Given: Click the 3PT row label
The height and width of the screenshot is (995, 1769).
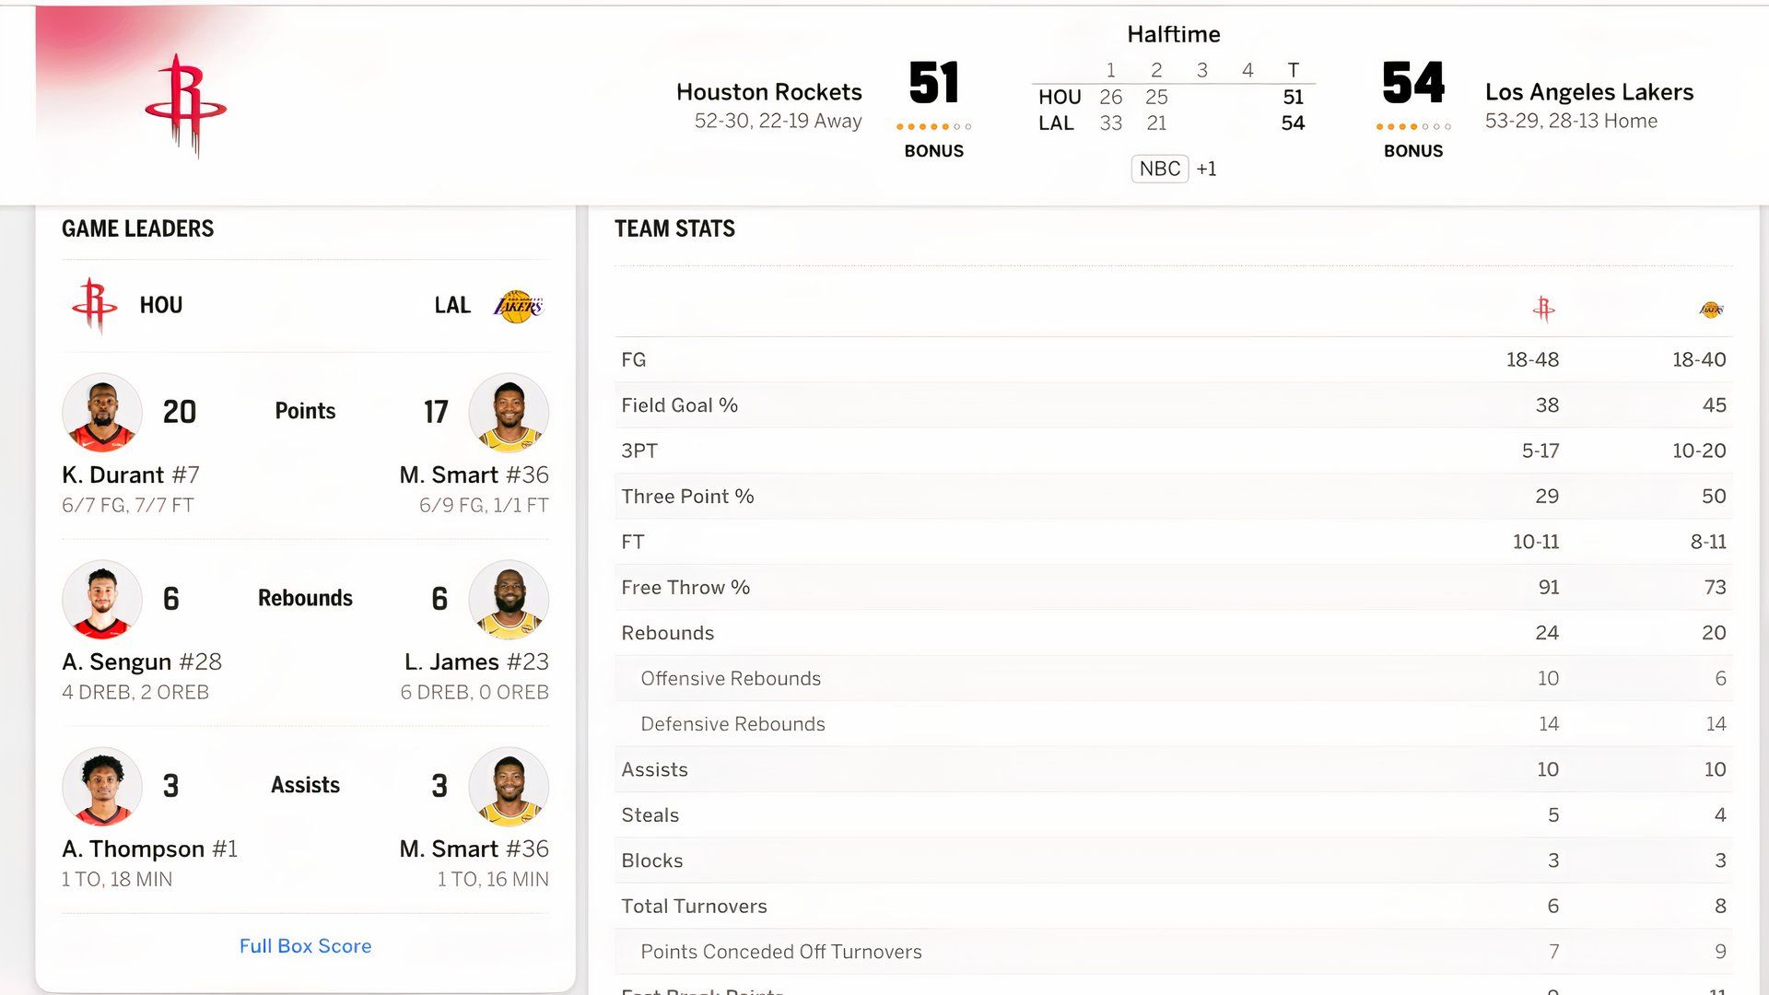Looking at the screenshot, I should click(639, 451).
